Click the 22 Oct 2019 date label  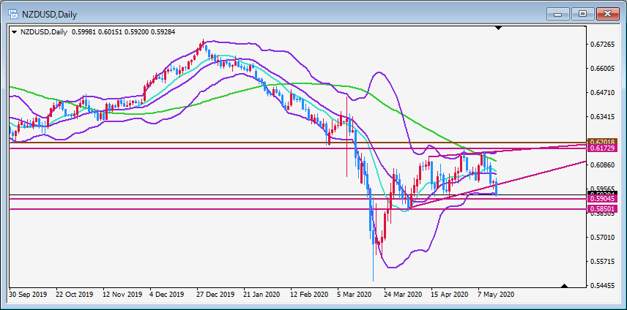click(x=75, y=295)
